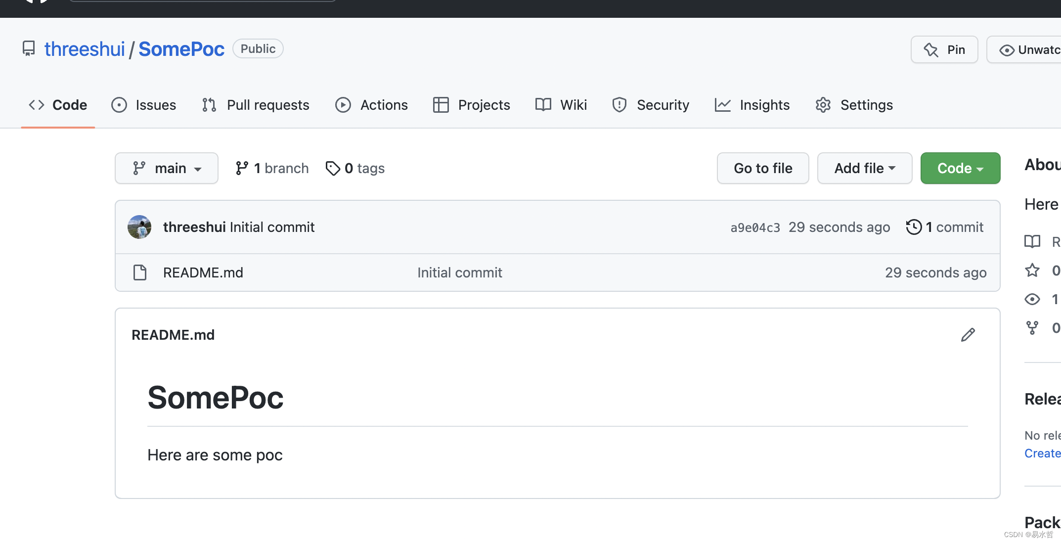Image resolution: width=1061 pixels, height=543 pixels.
Task: Click 29 seconds ago in commit header
Action: 839,227
